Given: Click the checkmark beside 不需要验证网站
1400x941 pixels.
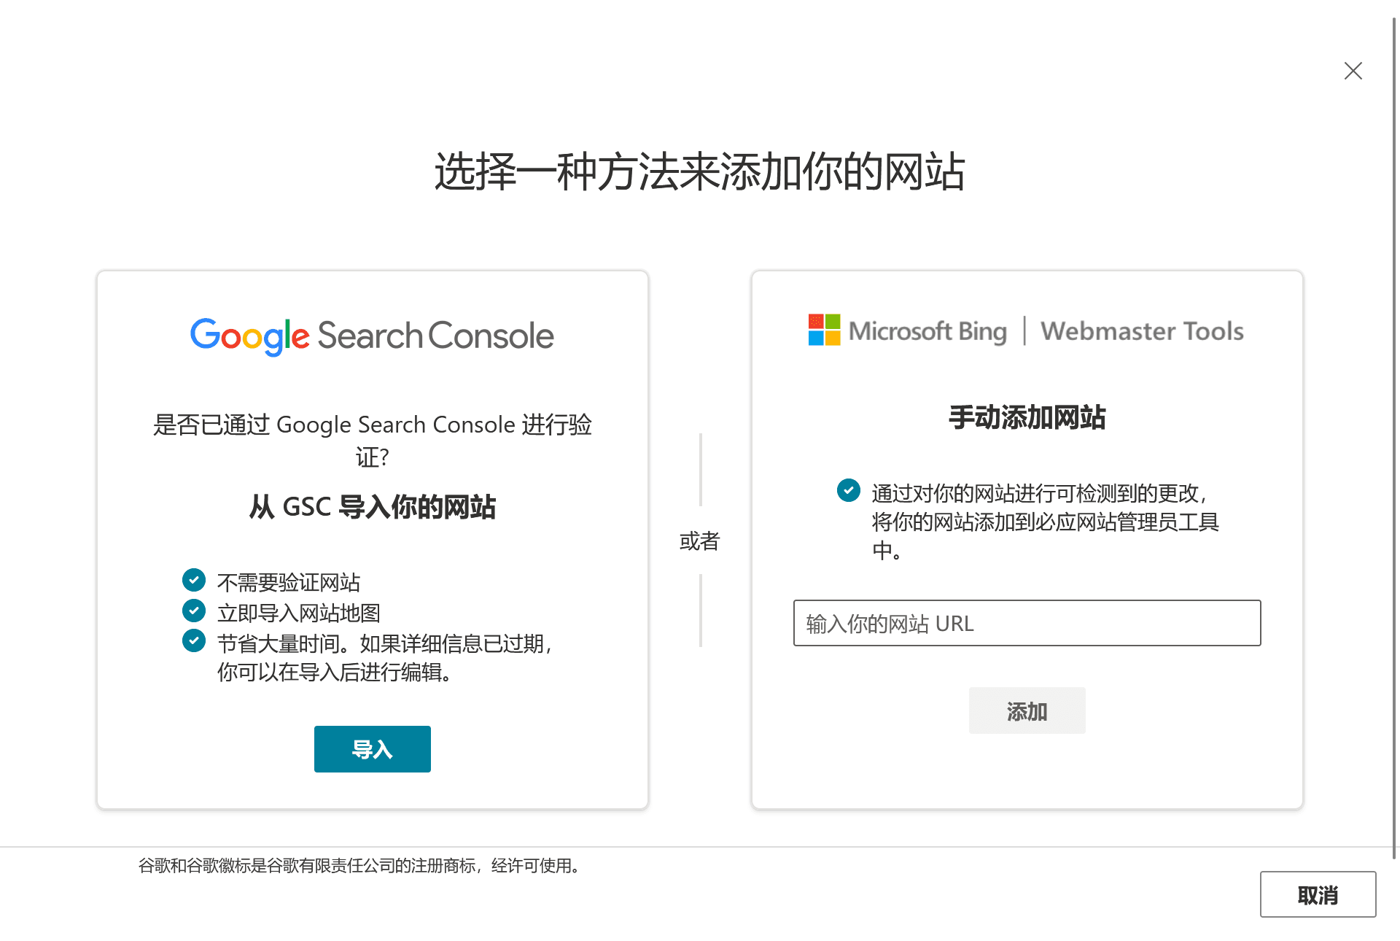Looking at the screenshot, I should 193,580.
